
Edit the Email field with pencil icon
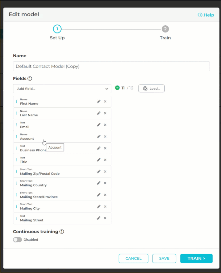tap(98, 125)
